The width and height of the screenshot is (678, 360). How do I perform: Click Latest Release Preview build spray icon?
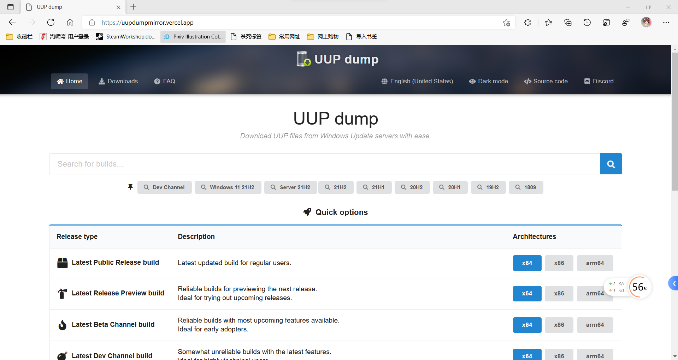(x=63, y=294)
